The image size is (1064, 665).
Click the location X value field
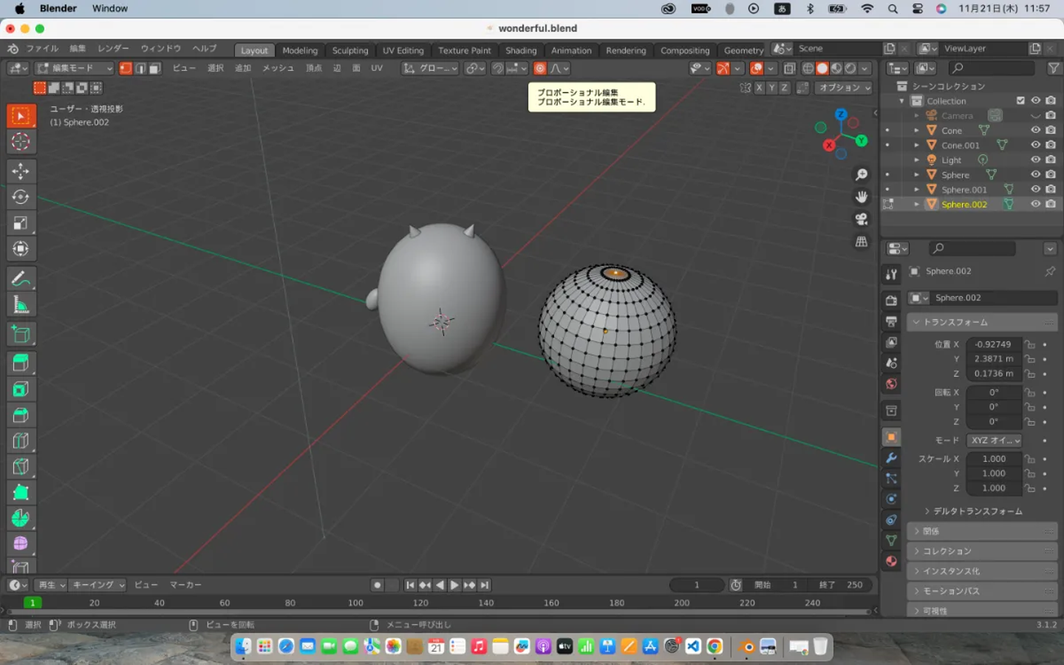[992, 344]
